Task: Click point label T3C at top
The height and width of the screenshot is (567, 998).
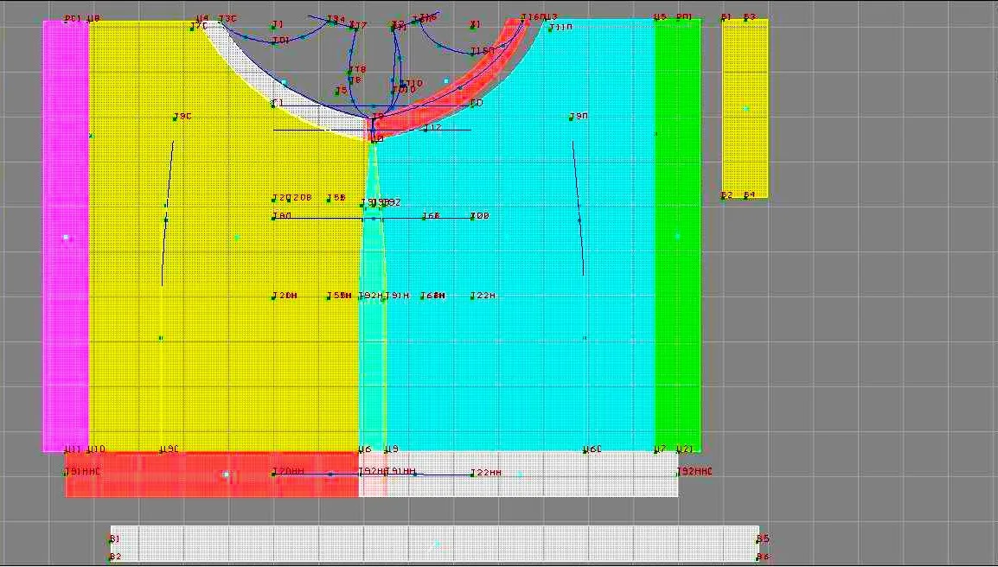Action: click(227, 19)
